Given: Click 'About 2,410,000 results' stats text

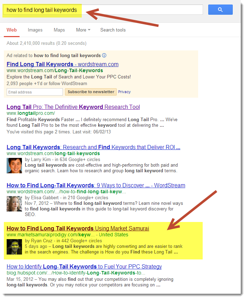Looking at the screenshot, I should (46, 43).
